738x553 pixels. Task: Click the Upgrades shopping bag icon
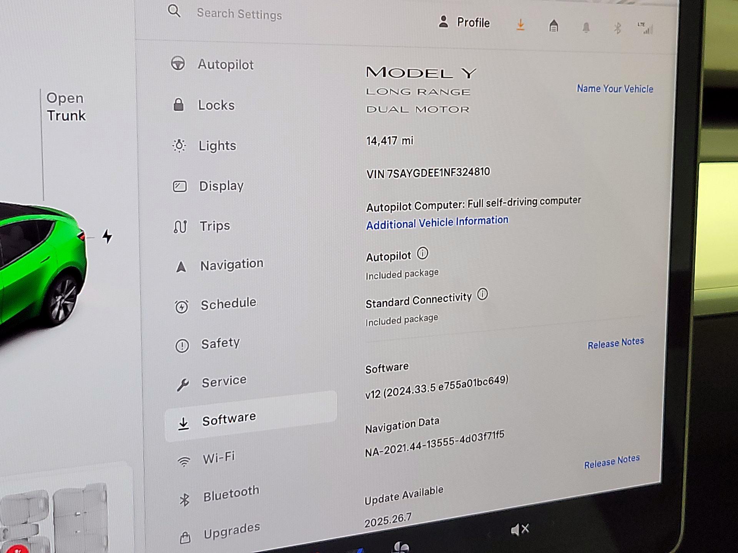pyautogui.click(x=185, y=537)
